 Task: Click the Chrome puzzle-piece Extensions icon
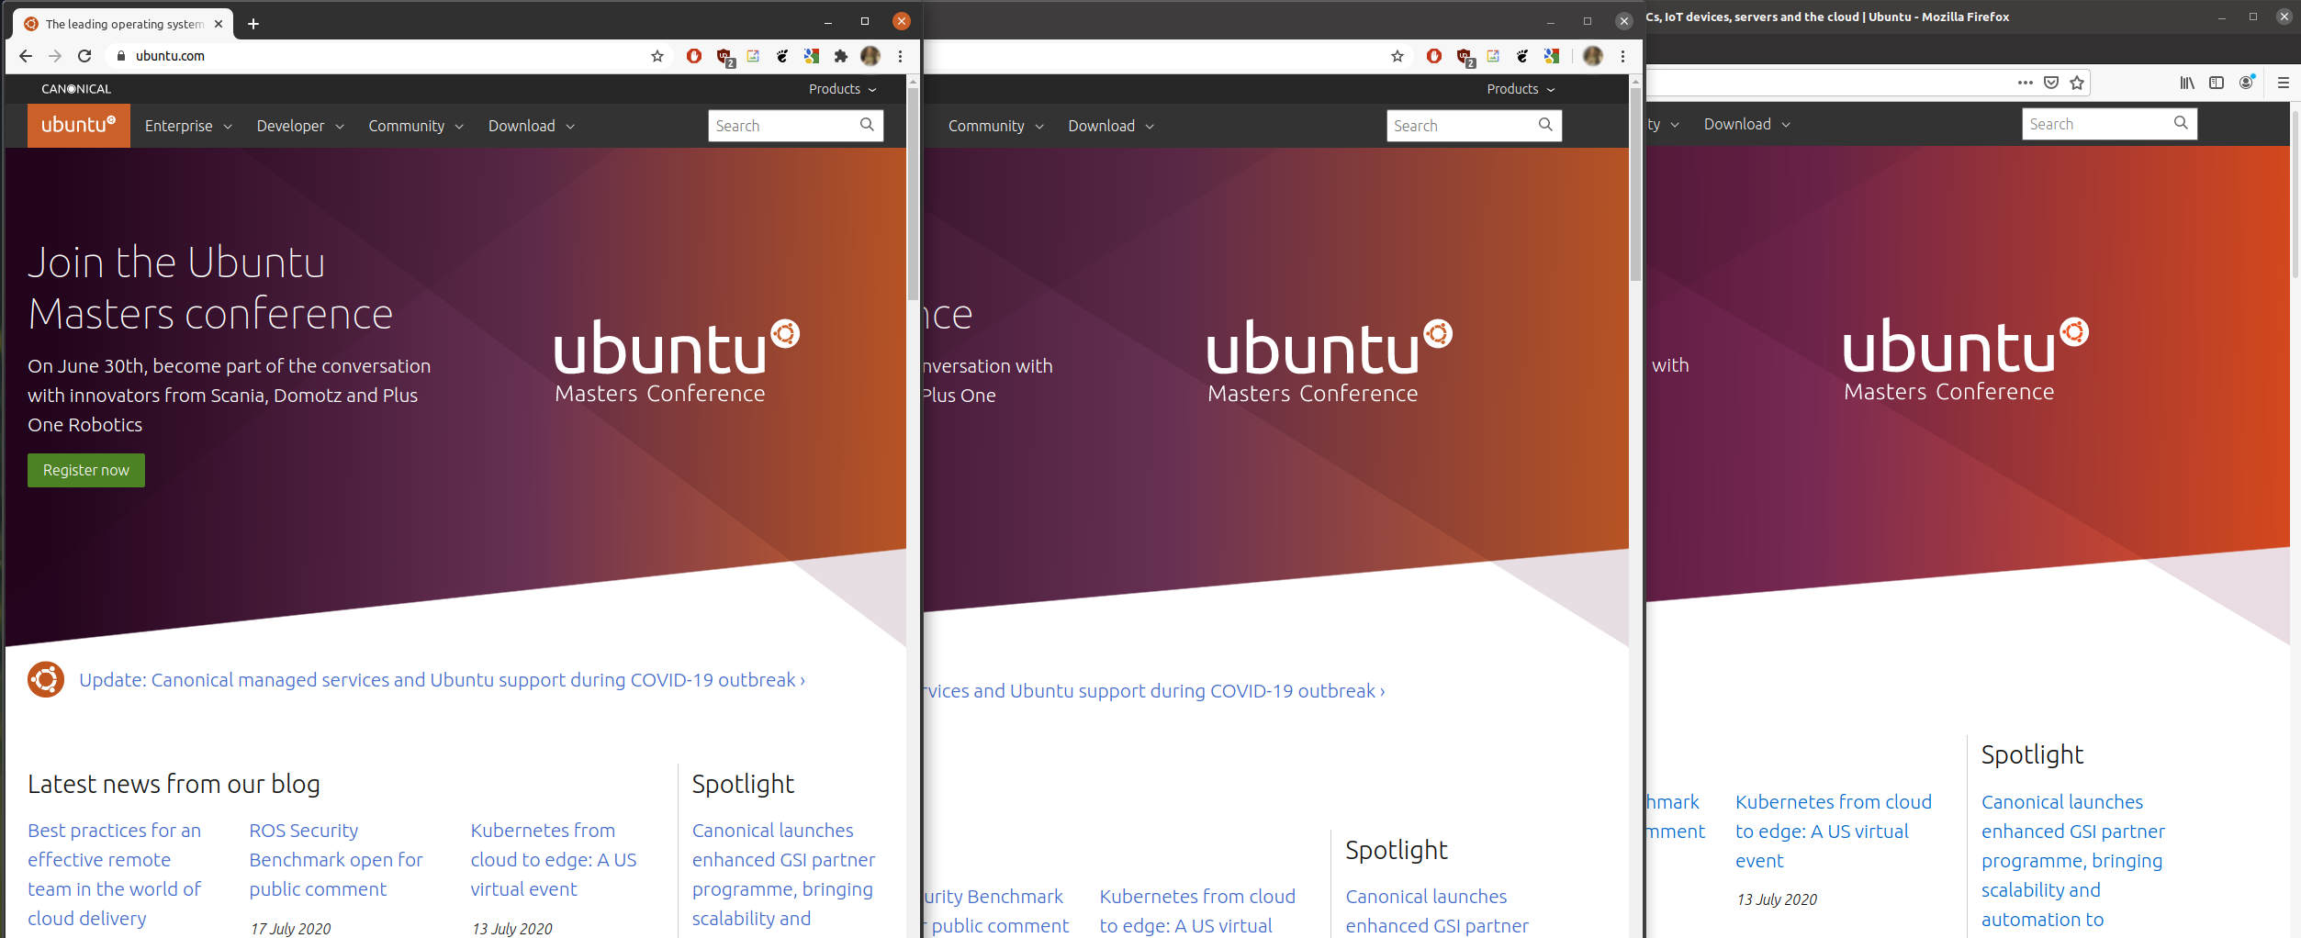pyautogui.click(x=840, y=56)
